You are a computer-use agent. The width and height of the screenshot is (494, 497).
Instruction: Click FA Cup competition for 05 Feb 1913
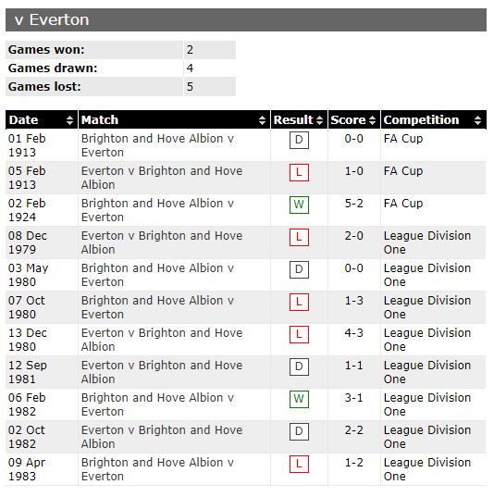(x=403, y=171)
